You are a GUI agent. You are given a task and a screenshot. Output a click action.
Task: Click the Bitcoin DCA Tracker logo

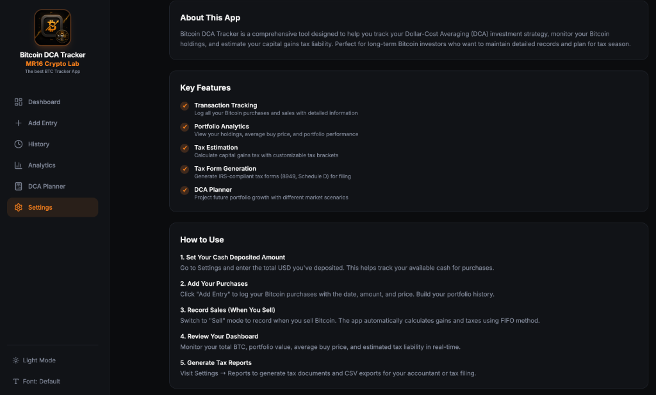[x=53, y=27]
